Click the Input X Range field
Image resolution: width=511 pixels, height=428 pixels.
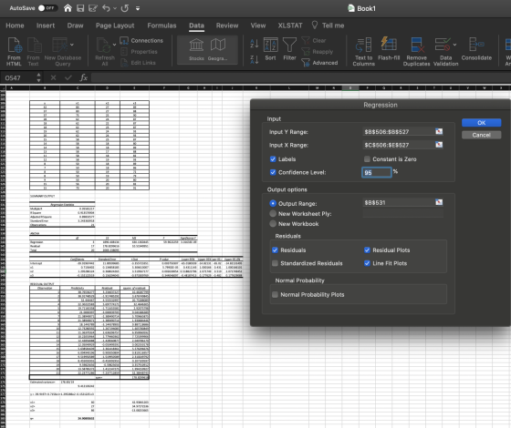(x=398, y=145)
